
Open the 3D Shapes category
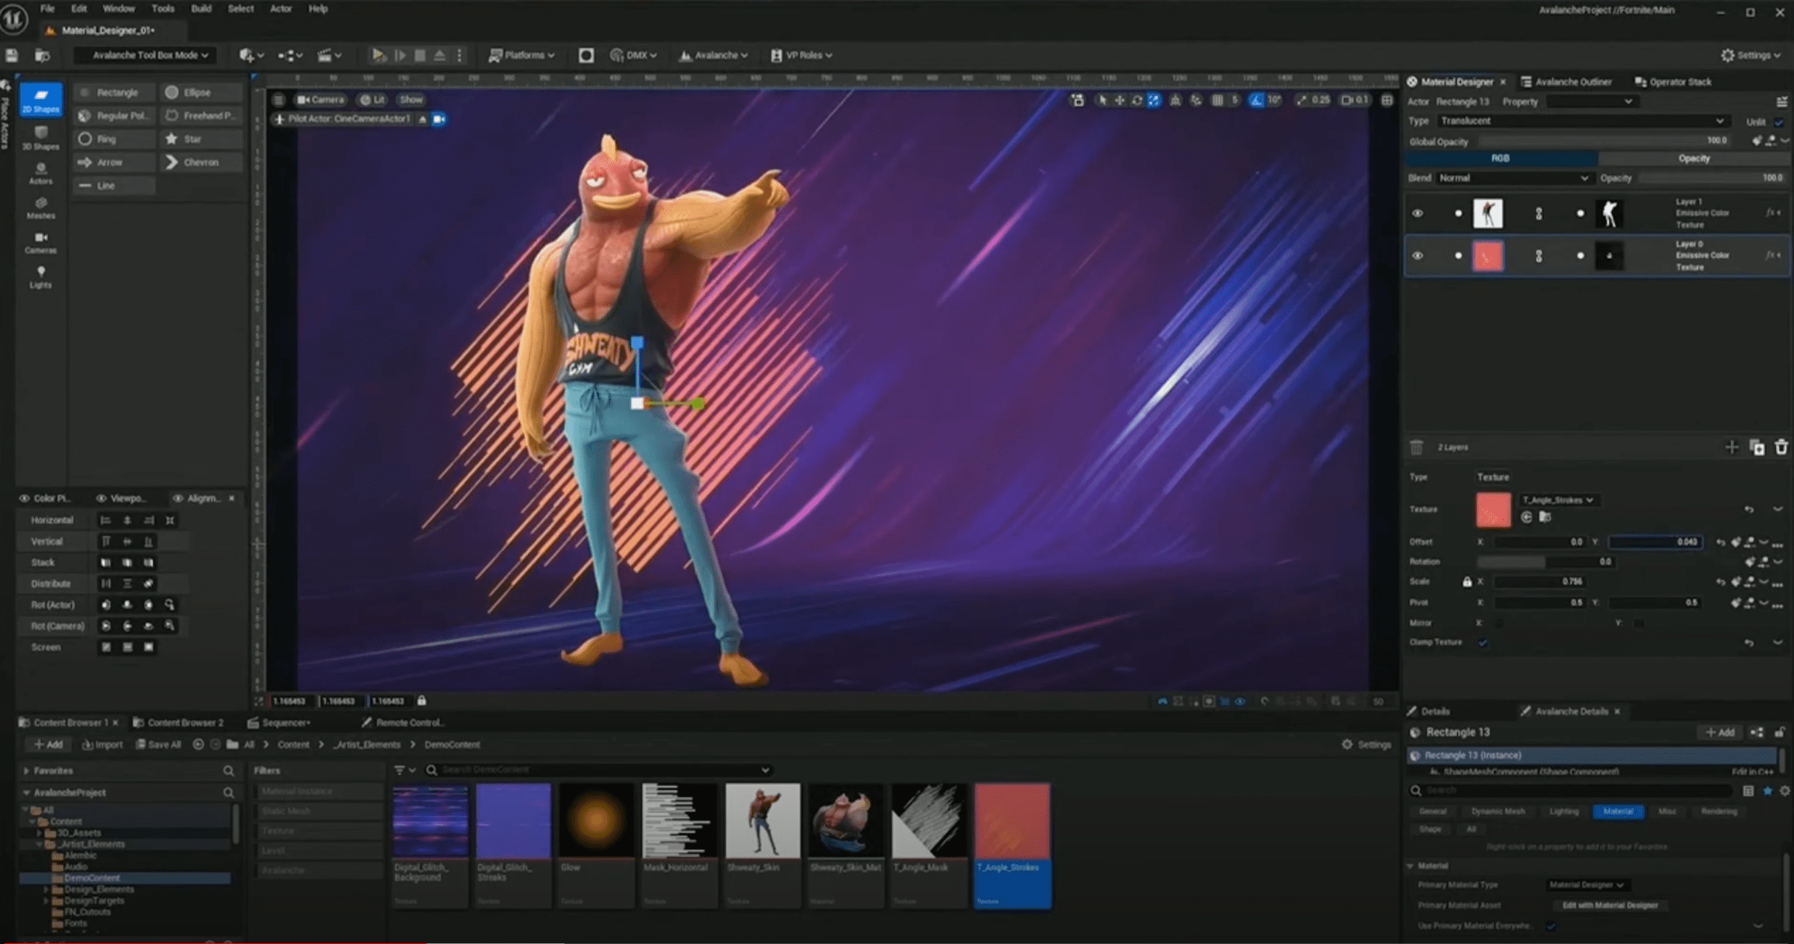click(41, 137)
